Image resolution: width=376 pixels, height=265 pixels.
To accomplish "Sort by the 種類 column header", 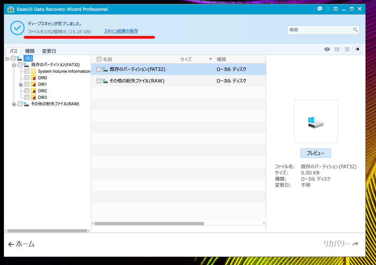I will click(239, 59).
